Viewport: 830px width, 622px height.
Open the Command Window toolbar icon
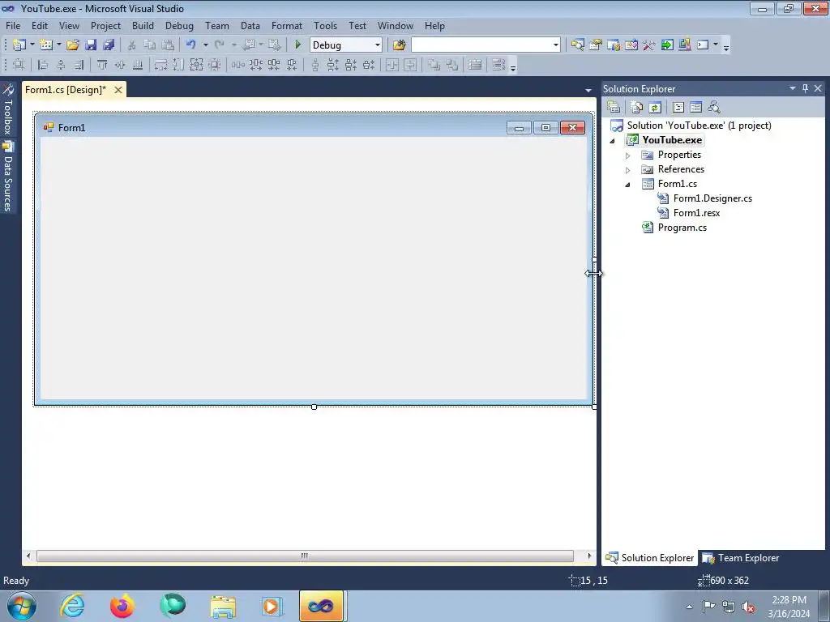pos(703,45)
